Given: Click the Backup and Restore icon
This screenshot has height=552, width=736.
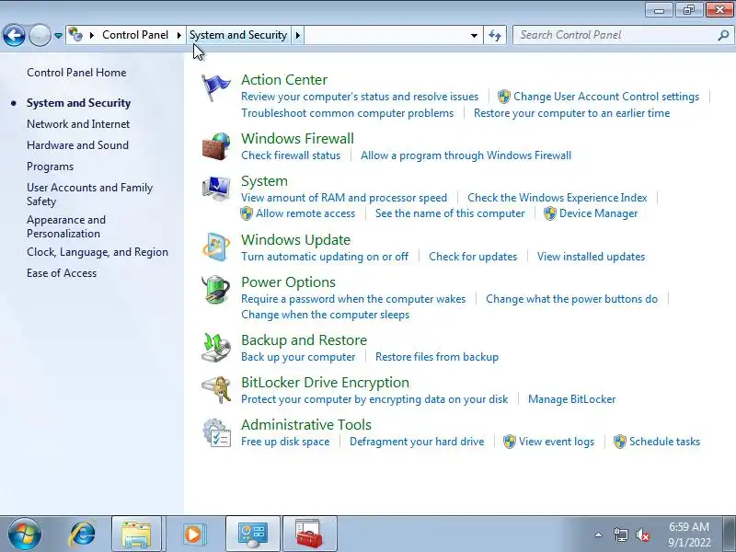Looking at the screenshot, I should coord(216,348).
